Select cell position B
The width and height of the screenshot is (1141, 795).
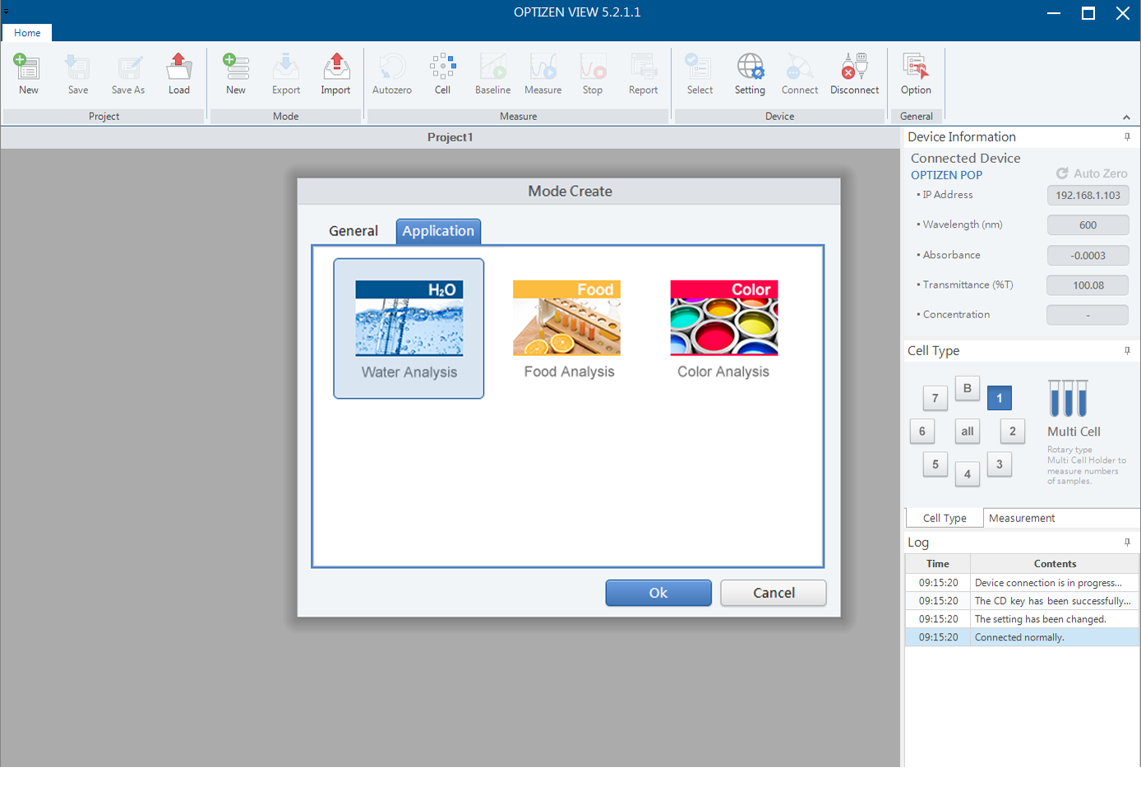tap(968, 388)
